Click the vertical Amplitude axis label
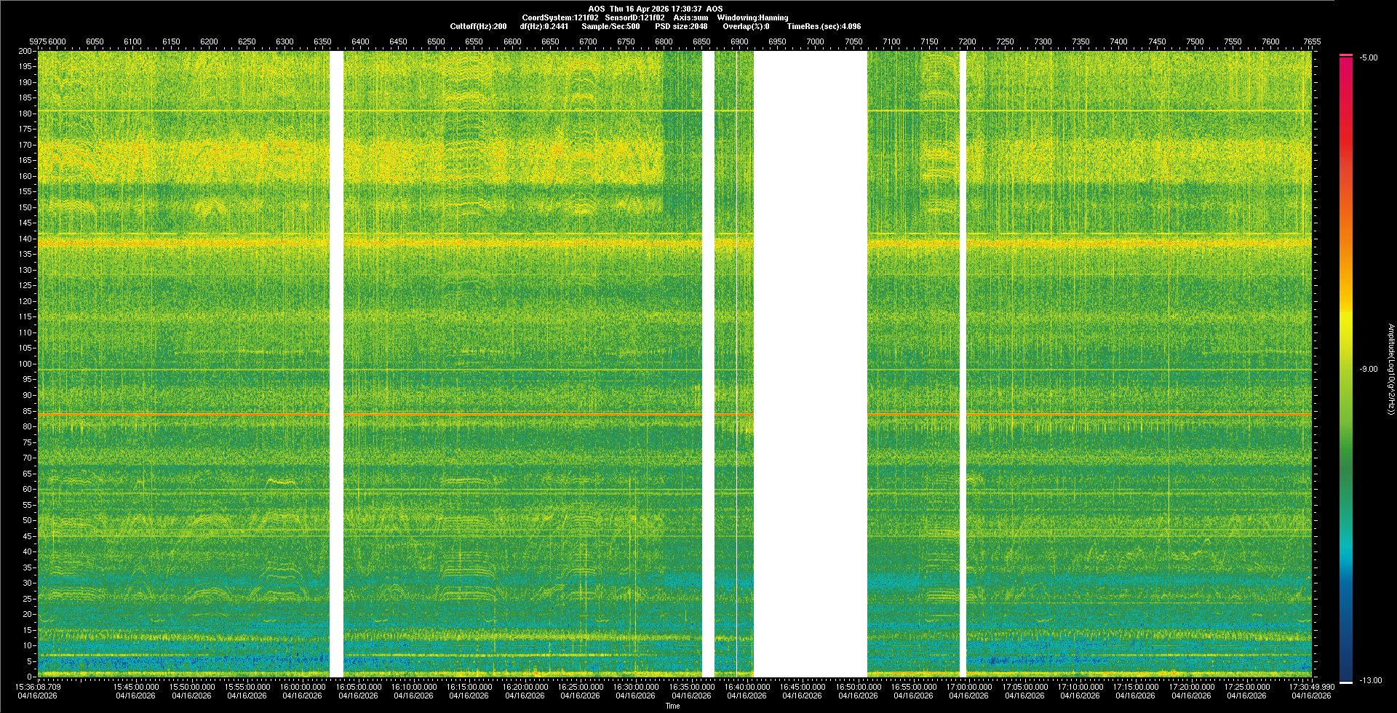This screenshot has width=1397, height=713. point(1390,369)
